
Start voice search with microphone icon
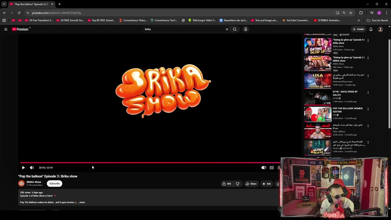click(245, 29)
